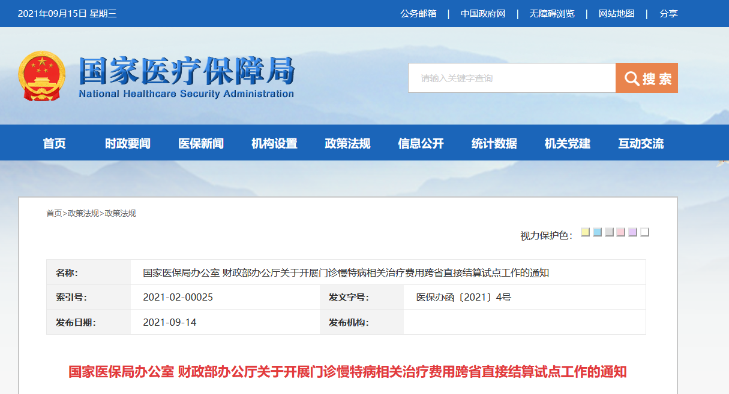Select the gray eye-protection color swatch

609,232
